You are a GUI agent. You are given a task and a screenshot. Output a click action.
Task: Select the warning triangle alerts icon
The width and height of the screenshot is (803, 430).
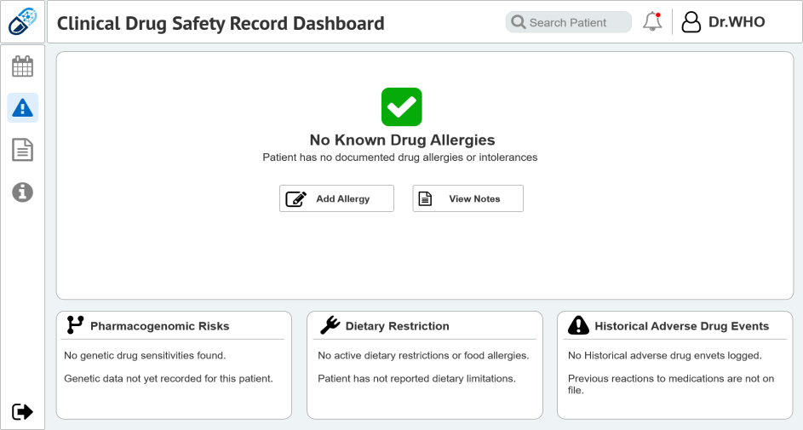pos(22,108)
